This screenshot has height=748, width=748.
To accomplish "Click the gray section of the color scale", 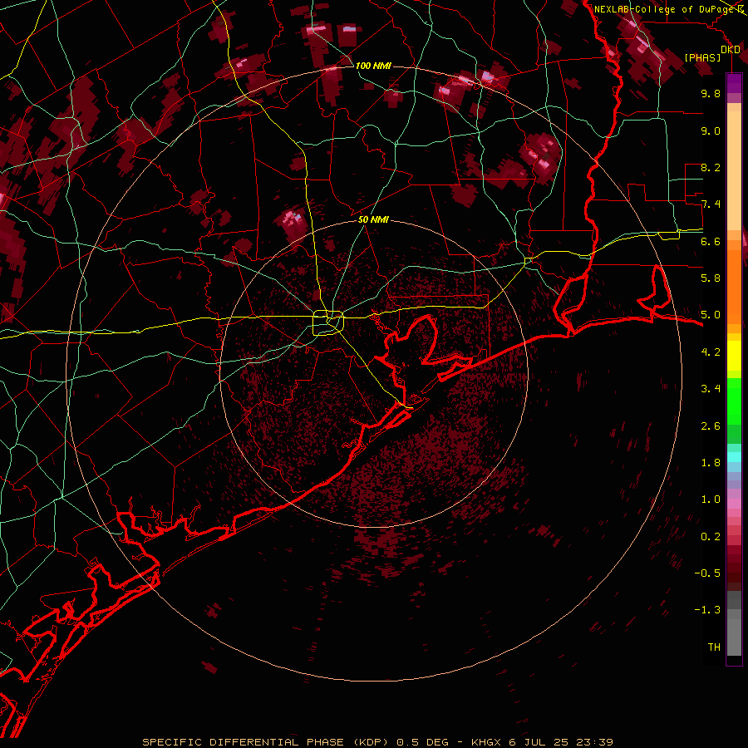I will point(734,623).
